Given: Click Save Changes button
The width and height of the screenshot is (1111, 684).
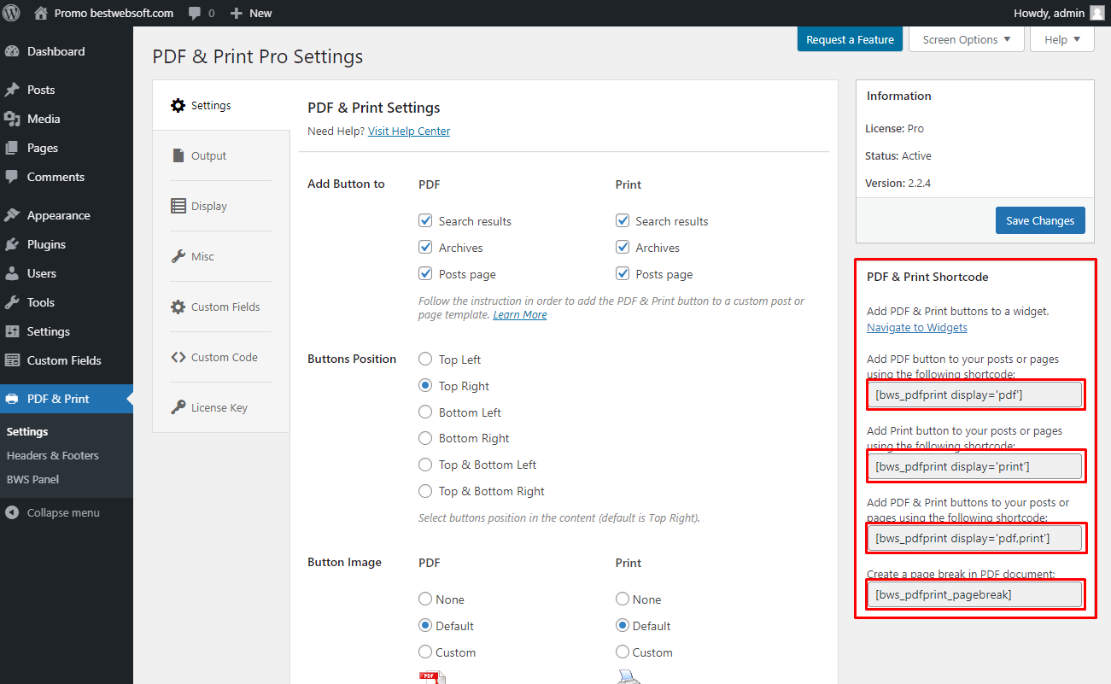Looking at the screenshot, I should 1040,220.
